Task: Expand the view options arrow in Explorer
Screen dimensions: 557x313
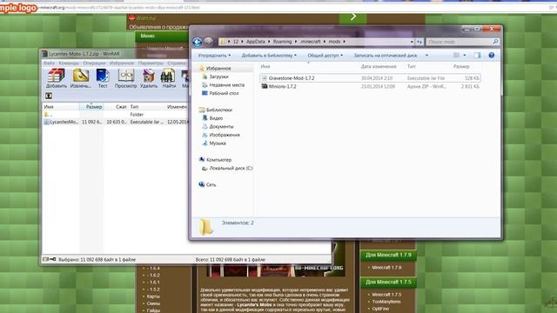Action: pyautogui.click(x=464, y=55)
